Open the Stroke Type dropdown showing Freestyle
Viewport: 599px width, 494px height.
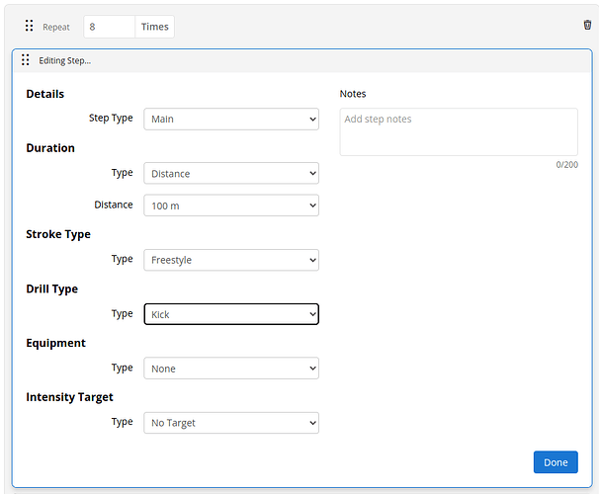(231, 260)
